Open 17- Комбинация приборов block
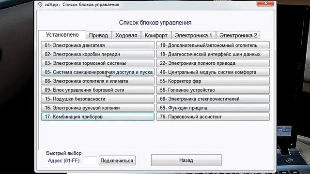Viewport: 310px width, 174px height. pos(98,116)
